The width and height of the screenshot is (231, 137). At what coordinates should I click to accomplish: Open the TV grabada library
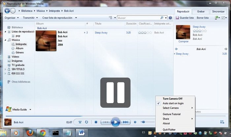click(x=18, y=65)
